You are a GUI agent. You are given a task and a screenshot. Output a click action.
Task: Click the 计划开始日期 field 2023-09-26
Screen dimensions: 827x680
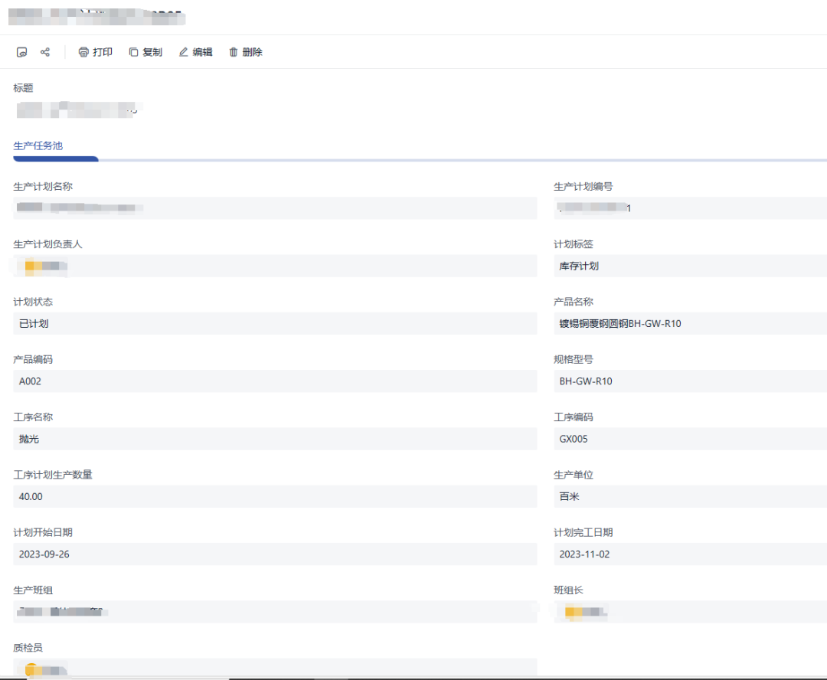tap(275, 554)
